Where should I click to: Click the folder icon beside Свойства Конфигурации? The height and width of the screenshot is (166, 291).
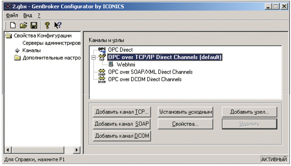click(x=9, y=35)
